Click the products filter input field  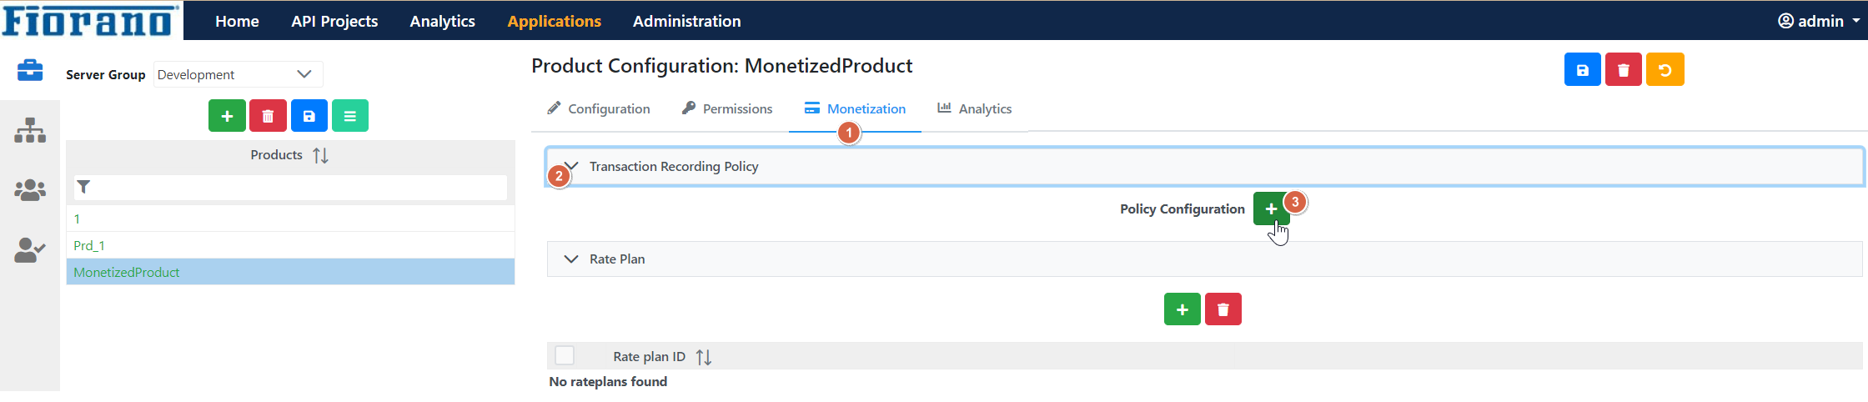click(290, 187)
